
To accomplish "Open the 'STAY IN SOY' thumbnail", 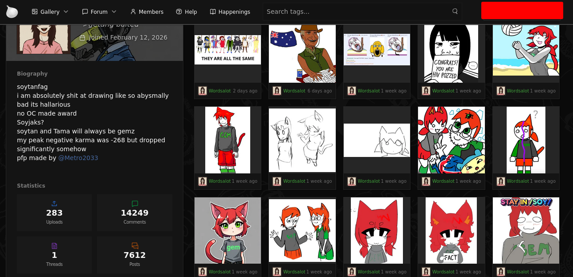I will pos(526,230).
